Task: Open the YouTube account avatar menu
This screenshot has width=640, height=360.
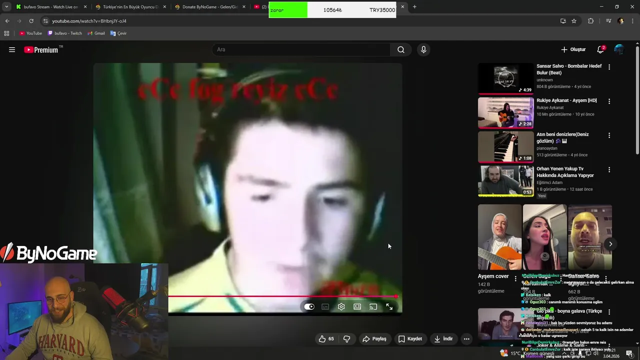Action: pyautogui.click(x=619, y=49)
